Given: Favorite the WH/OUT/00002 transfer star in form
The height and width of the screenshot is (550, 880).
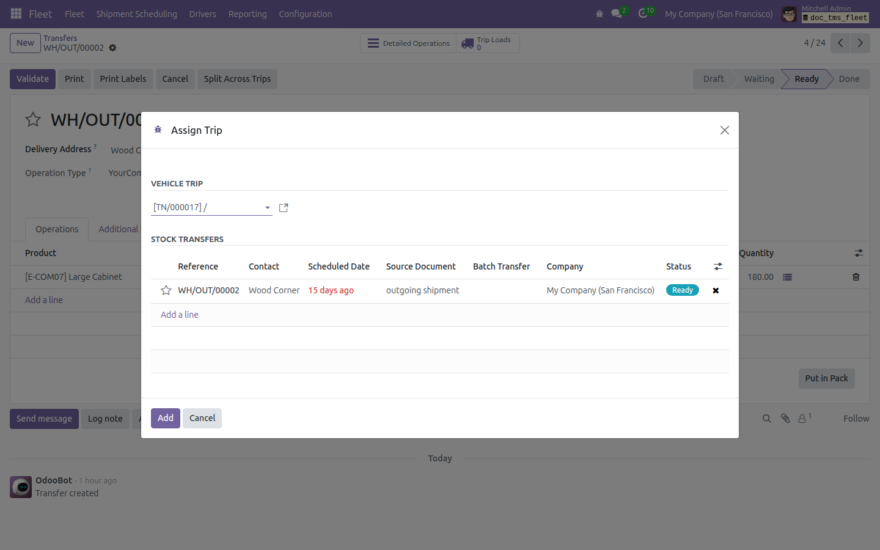Looking at the screenshot, I should [33, 119].
